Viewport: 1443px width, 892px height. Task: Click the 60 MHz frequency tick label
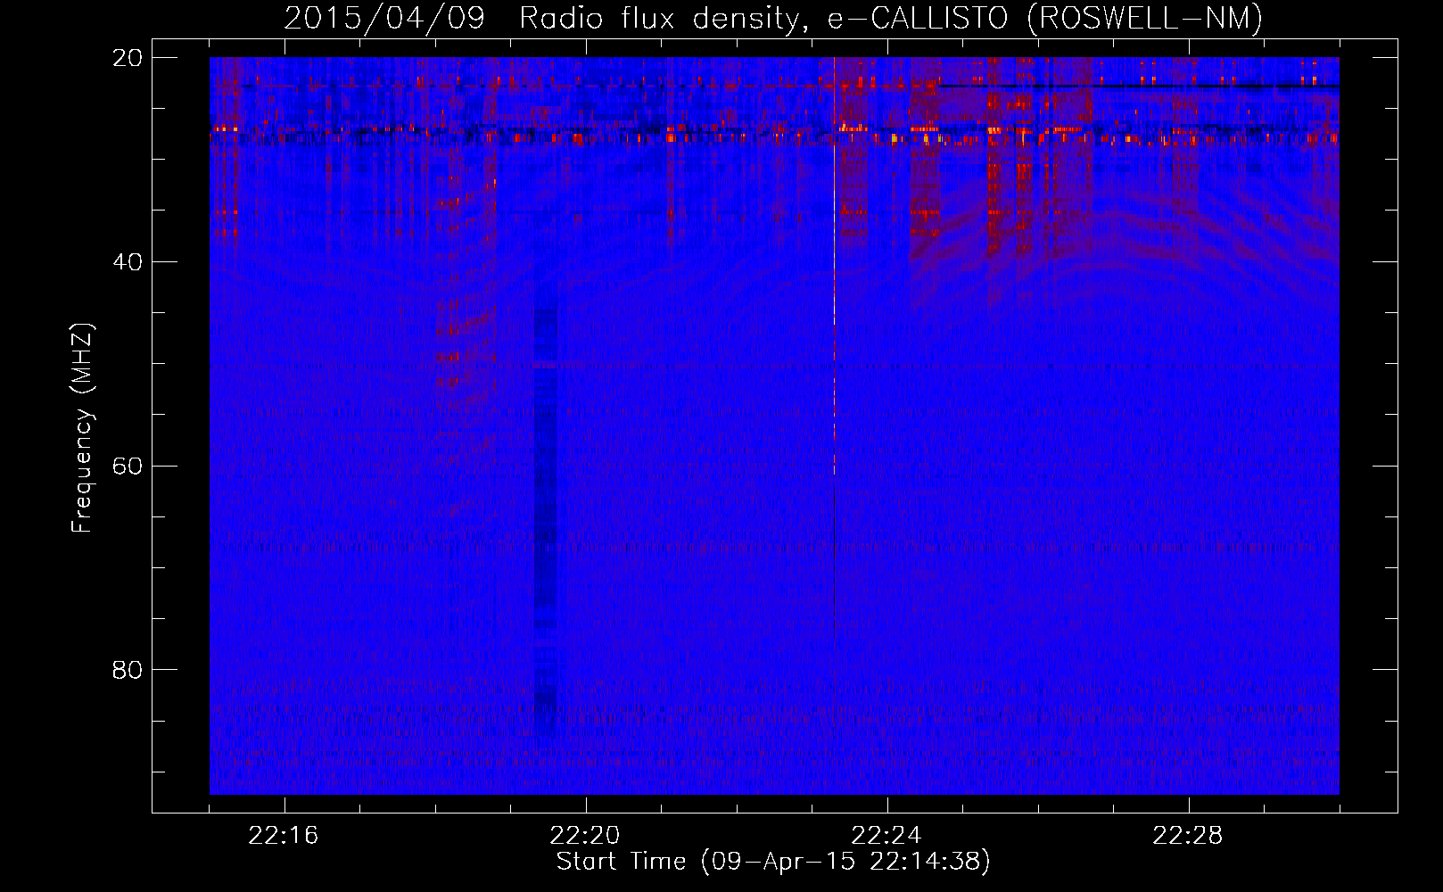(x=128, y=467)
